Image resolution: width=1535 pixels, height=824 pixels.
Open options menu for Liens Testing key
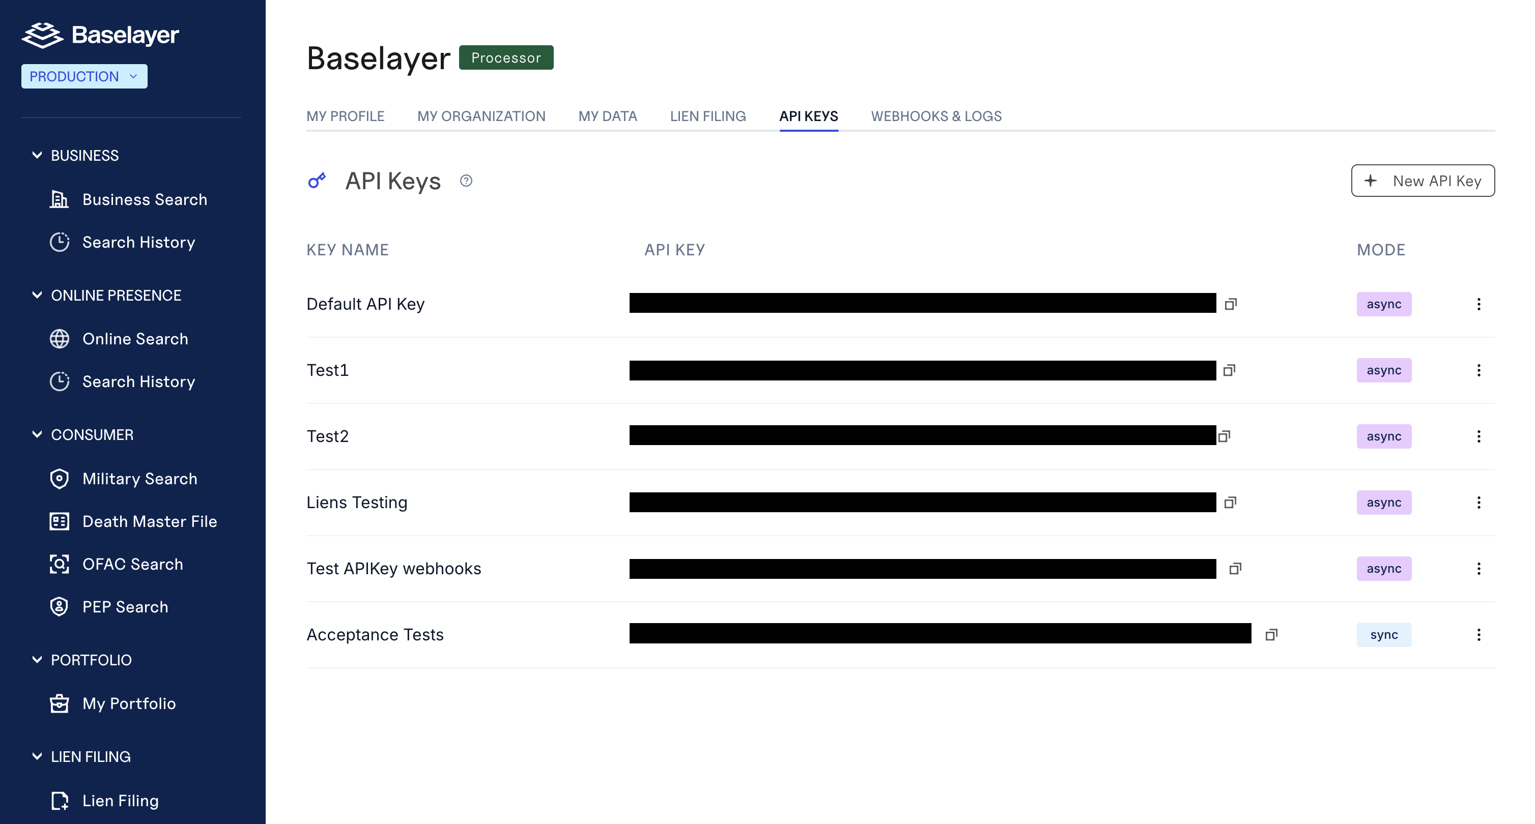[x=1479, y=503]
